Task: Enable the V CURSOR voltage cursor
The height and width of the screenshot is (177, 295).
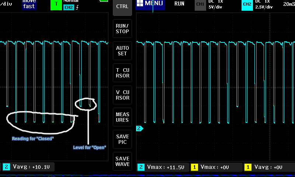Action: [x=122, y=95]
